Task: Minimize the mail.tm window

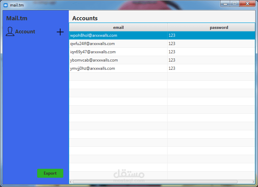Action: tap(225, 4)
